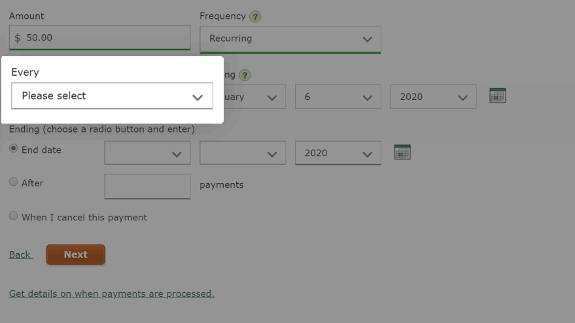Select the End date radio button
The height and width of the screenshot is (323, 575).
14,148
